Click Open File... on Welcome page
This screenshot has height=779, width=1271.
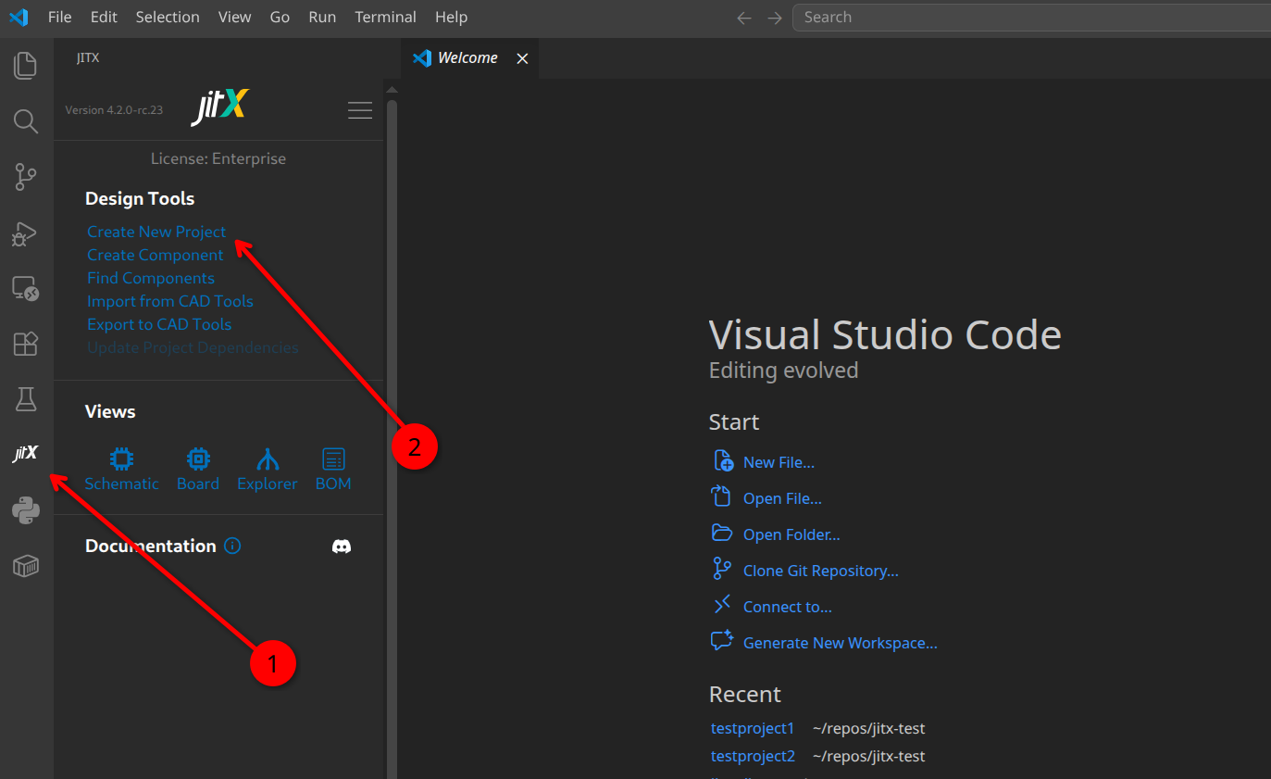coord(782,498)
